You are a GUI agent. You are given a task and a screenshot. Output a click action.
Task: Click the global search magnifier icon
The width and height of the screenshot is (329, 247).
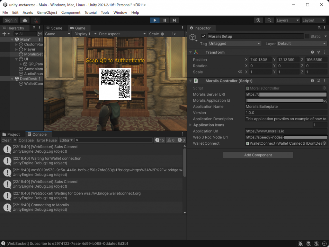[269, 20]
